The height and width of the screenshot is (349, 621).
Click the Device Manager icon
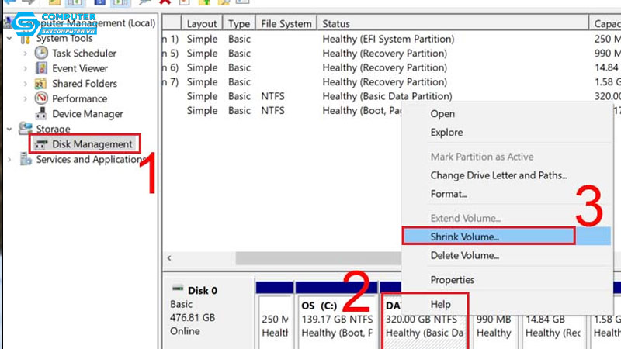[x=42, y=114]
